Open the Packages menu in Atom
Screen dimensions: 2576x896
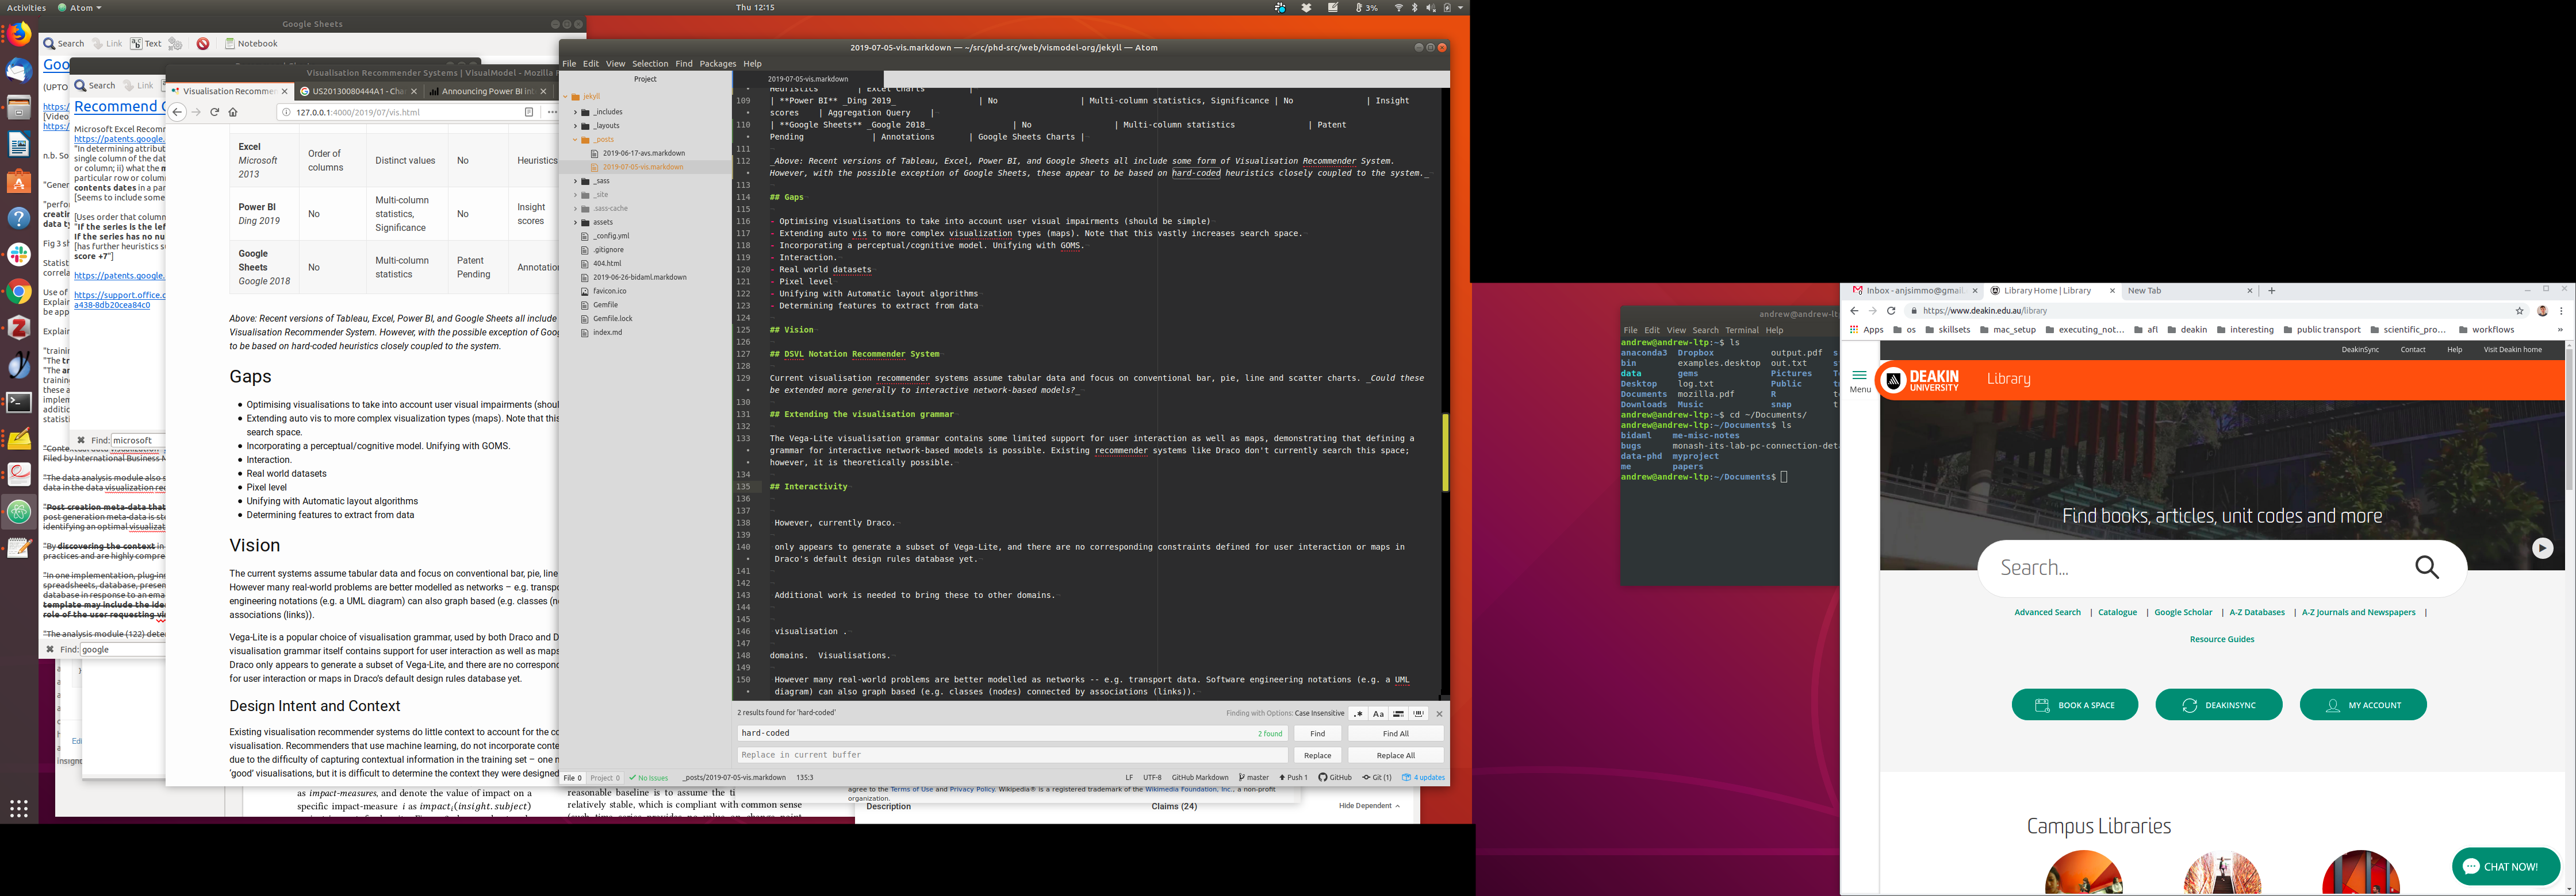(x=717, y=64)
